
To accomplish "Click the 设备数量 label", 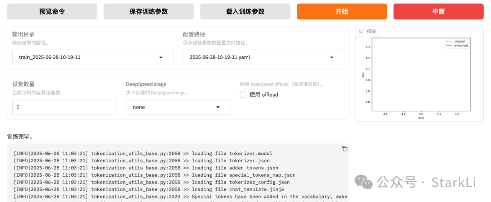I will [24, 84].
